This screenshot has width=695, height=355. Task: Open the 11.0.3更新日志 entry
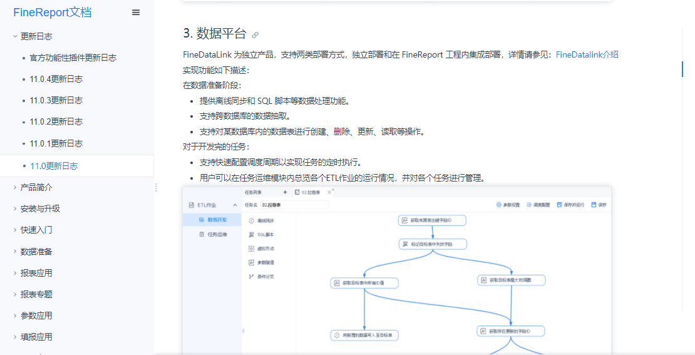pos(56,100)
